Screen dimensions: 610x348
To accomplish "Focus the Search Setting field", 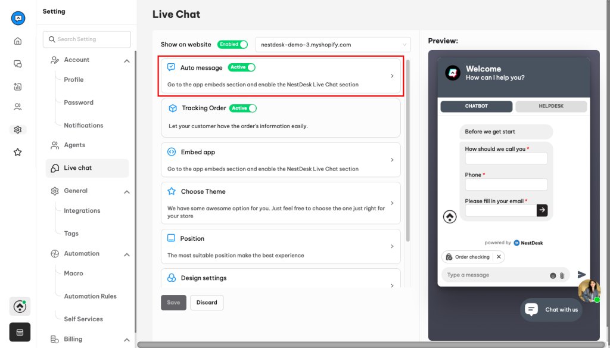I will [x=87, y=39].
